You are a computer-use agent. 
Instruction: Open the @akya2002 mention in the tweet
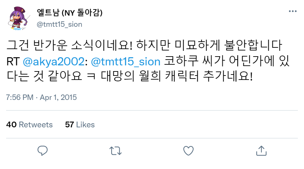click(54, 62)
